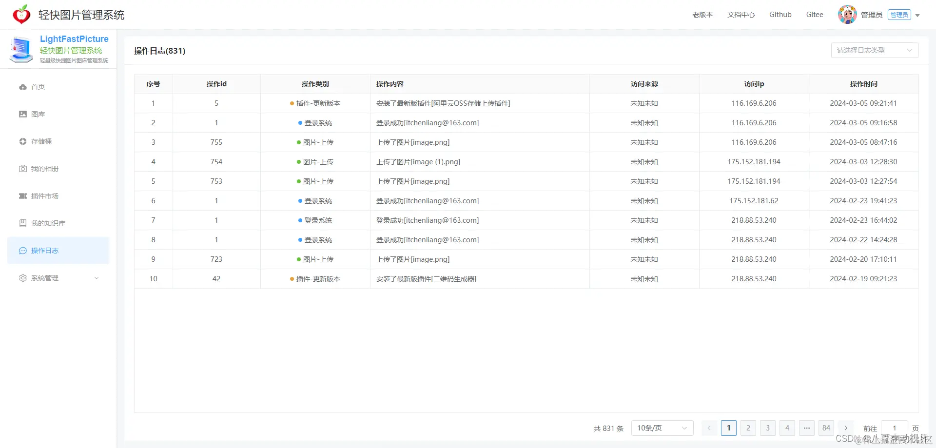Image resolution: width=936 pixels, height=448 pixels.
Task: Click timestamp 2024-02-20 17:10:11
Action: click(x=863, y=259)
